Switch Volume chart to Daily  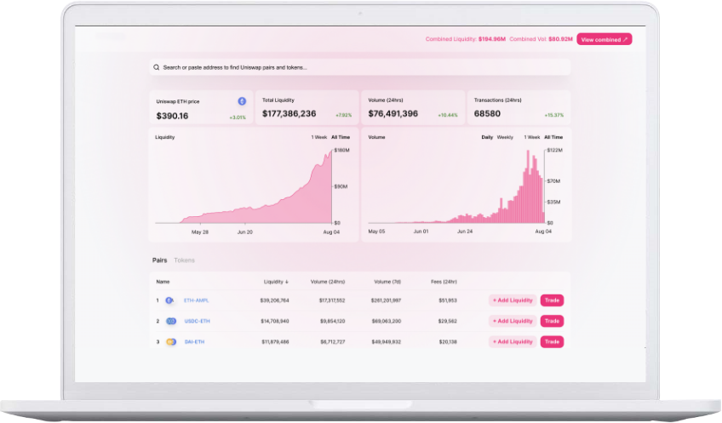(x=487, y=137)
